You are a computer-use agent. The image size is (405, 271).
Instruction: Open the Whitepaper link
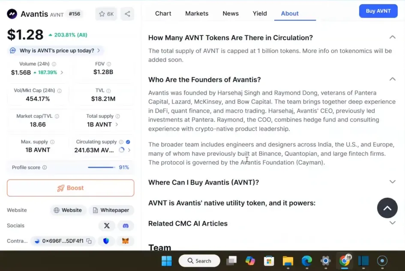(x=111, y=210)
